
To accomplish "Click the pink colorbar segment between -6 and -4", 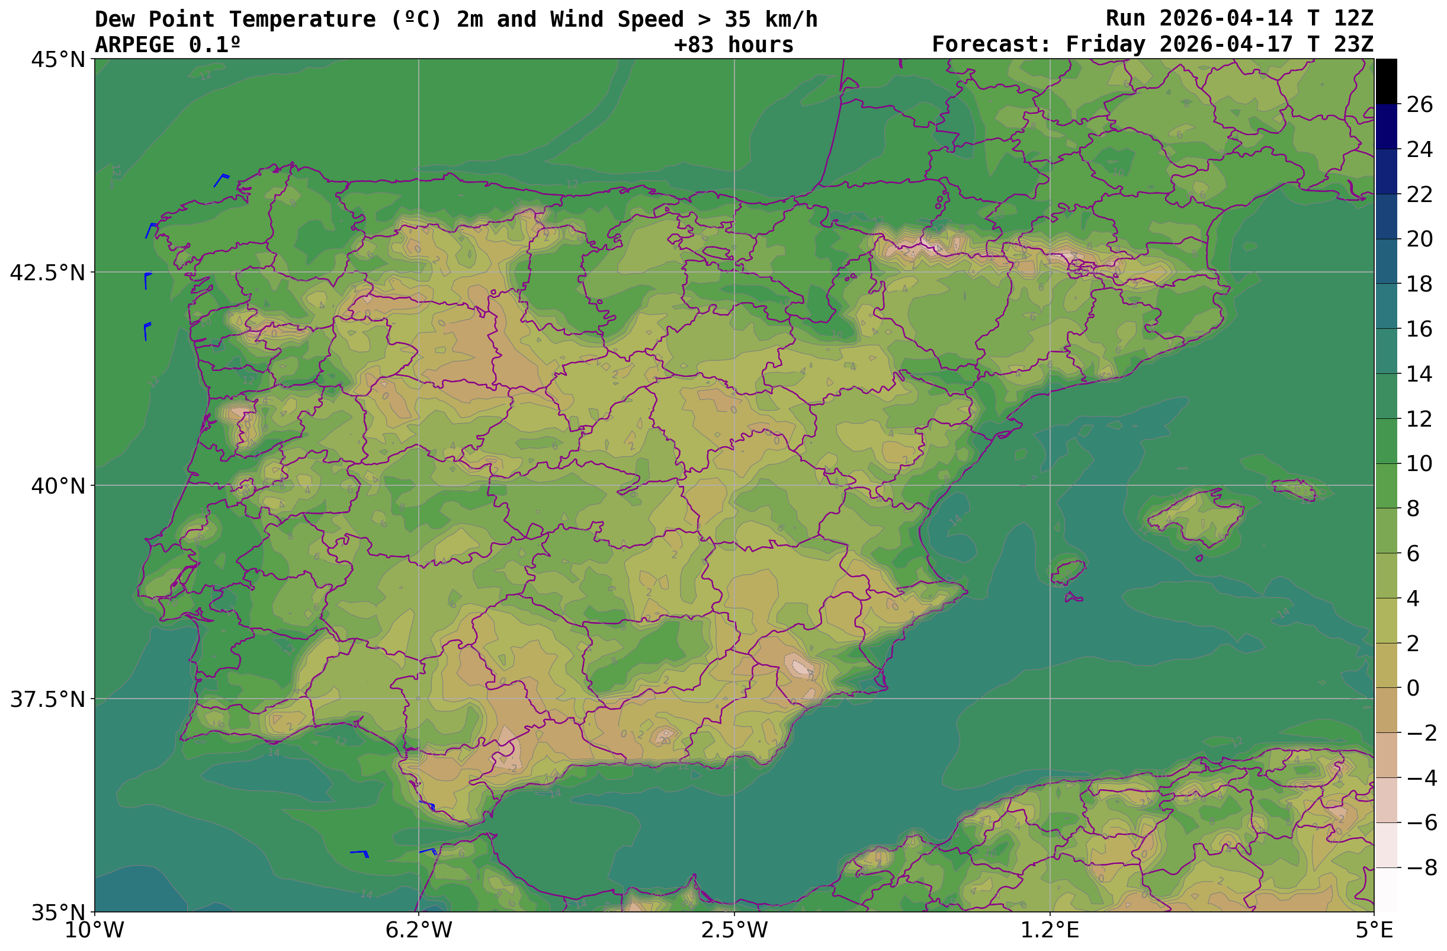I will click(x=1385, y=800).
